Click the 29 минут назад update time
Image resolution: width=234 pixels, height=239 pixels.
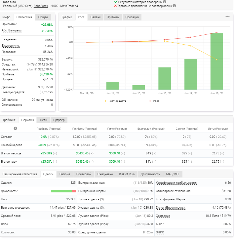(x=42, y=100)
